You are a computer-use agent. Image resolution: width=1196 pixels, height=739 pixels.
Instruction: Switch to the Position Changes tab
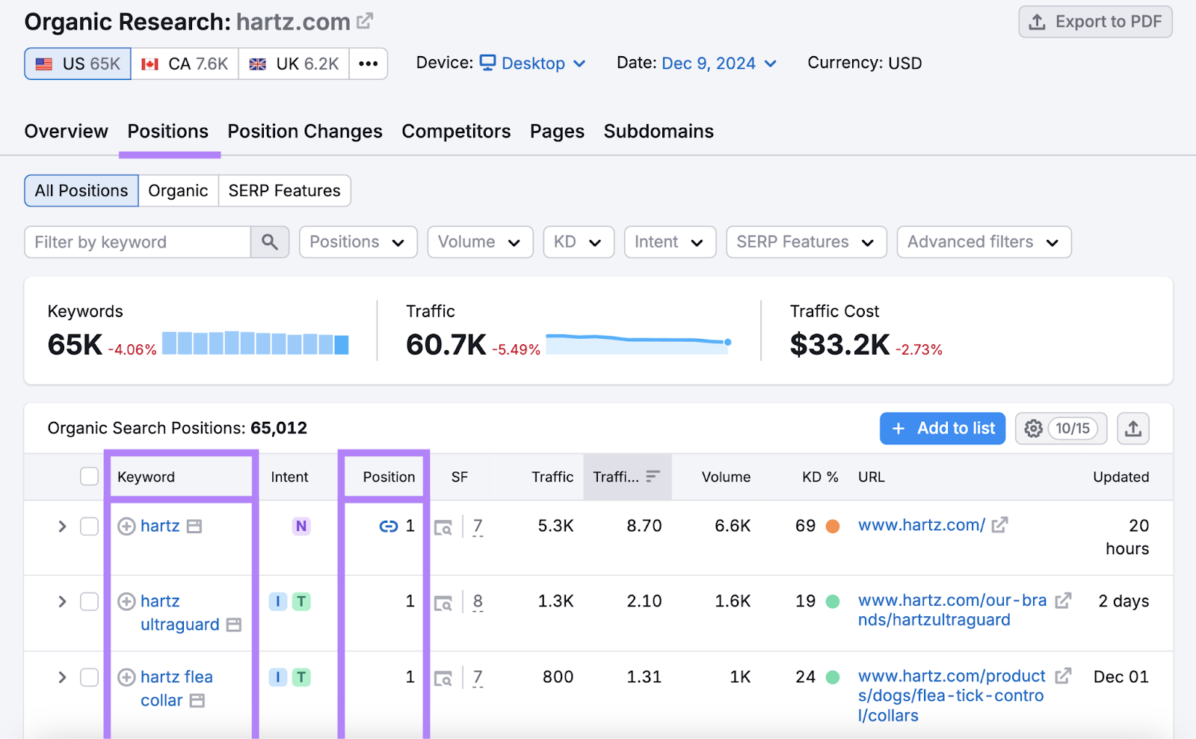[x=304, y=131]
